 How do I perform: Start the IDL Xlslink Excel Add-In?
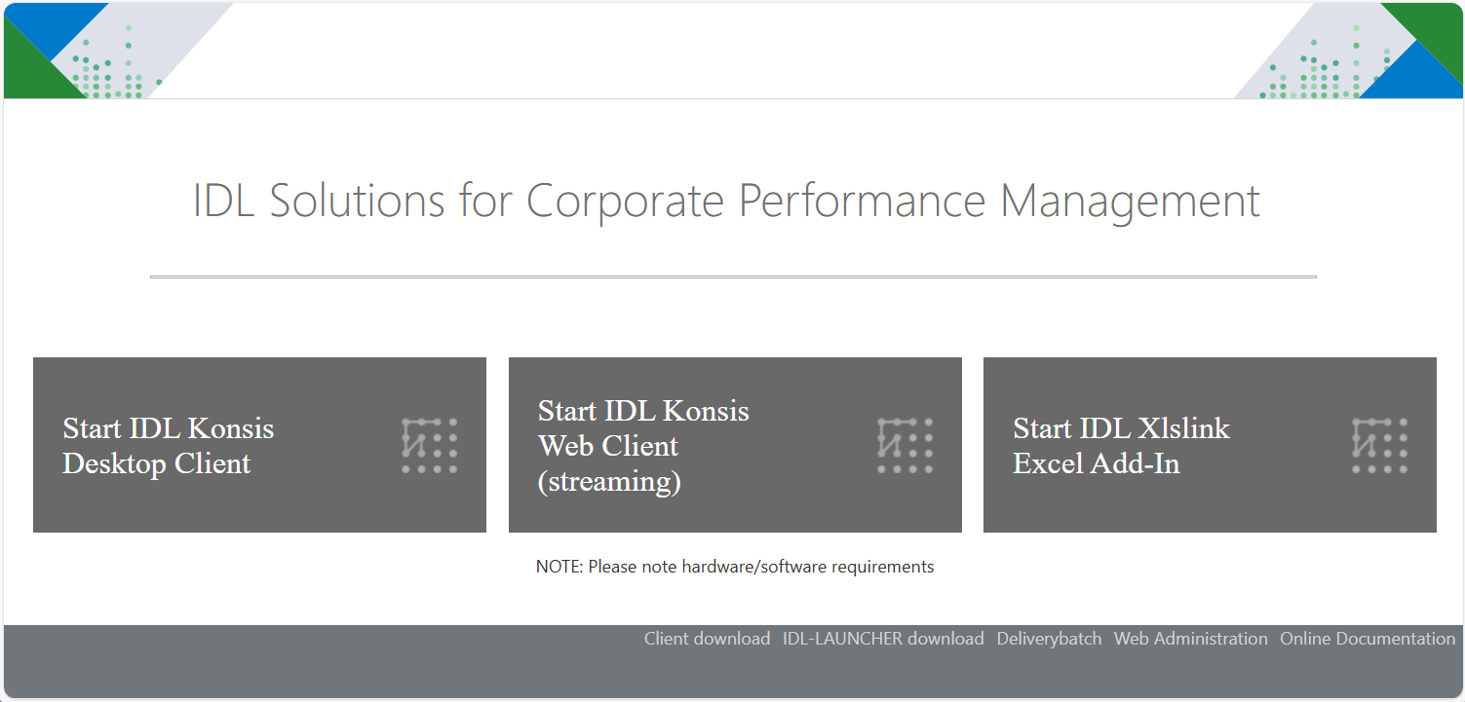tap(1210, 445)
